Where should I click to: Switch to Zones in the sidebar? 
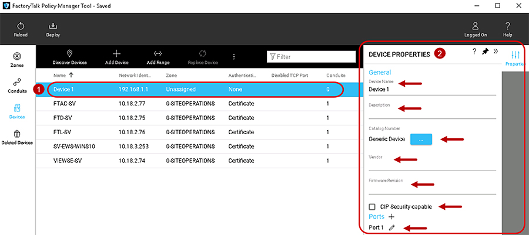coord(17,59)
